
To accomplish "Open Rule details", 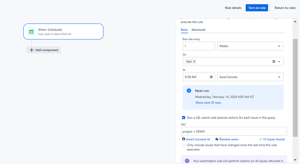I will click(233, 8).
